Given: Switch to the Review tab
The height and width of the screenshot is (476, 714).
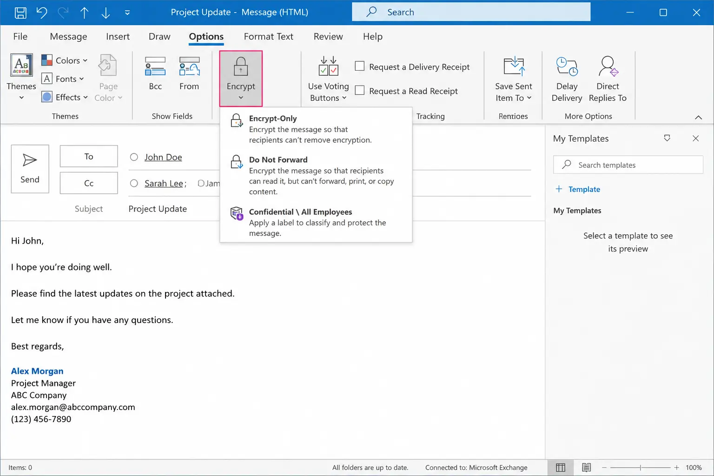Looking at the screenshot, I should pyautogui.click(x=328, y=36).
